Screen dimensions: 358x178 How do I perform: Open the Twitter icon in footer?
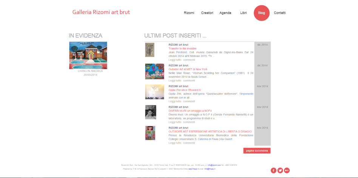(x=280, y=170)
